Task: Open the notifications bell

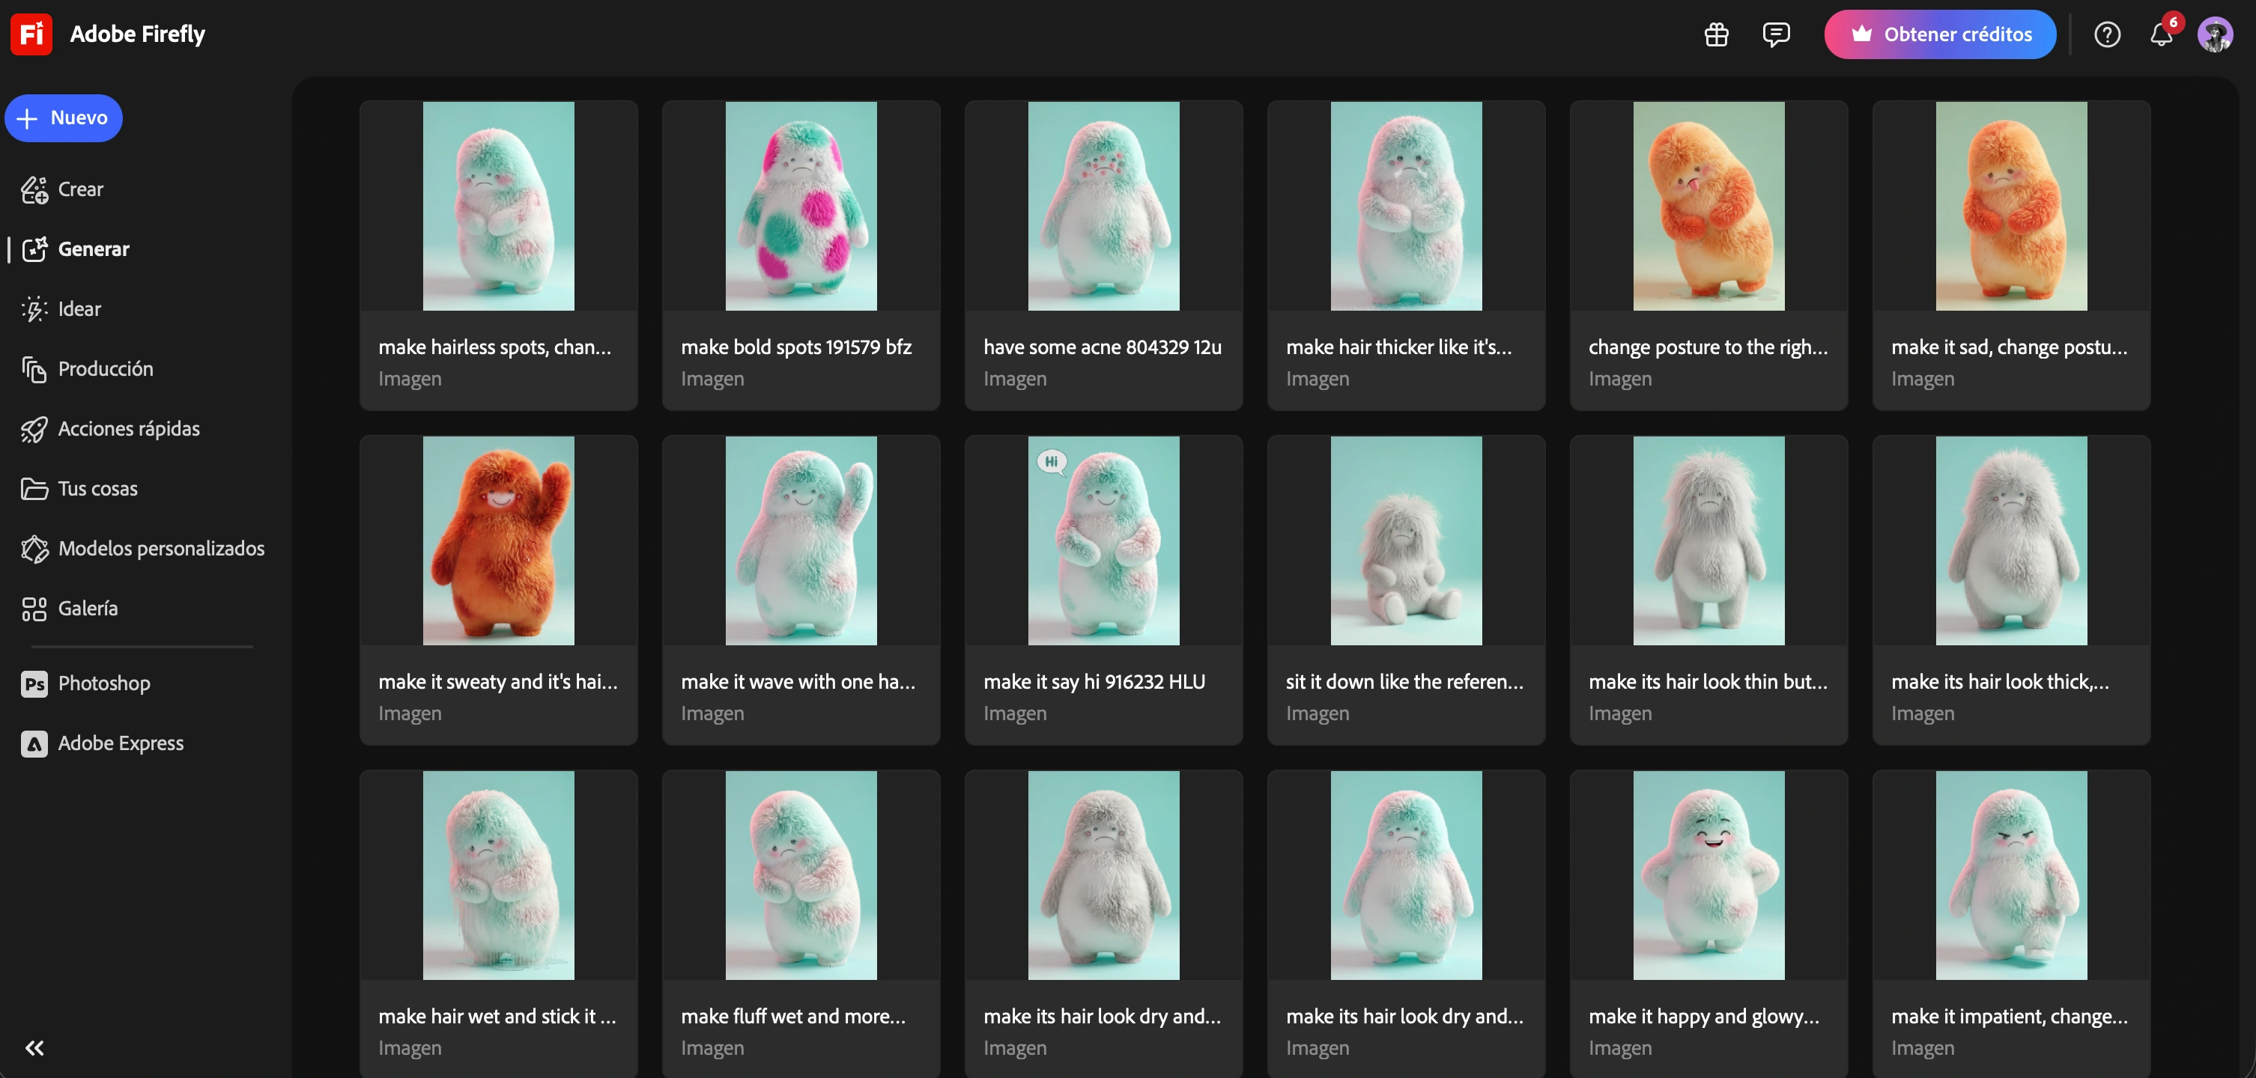Action: tap(2161, 34)
